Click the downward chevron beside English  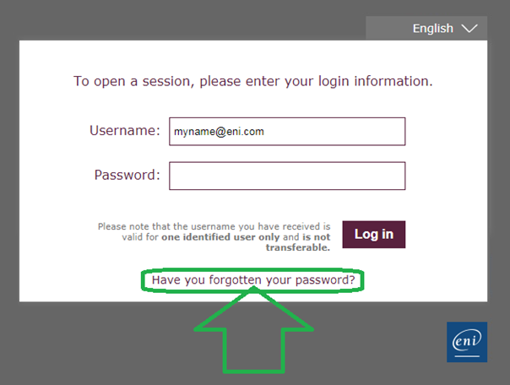coord(469,29)
